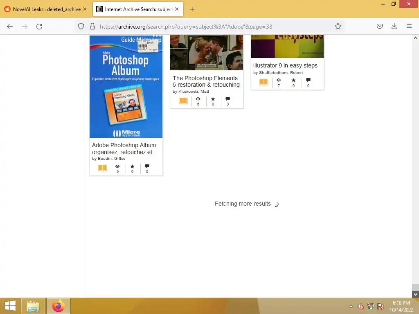Click the views eye icon on Photoshop Elements 5 card
This screenshot has width=419, height=314.
[x=198, y=99]
